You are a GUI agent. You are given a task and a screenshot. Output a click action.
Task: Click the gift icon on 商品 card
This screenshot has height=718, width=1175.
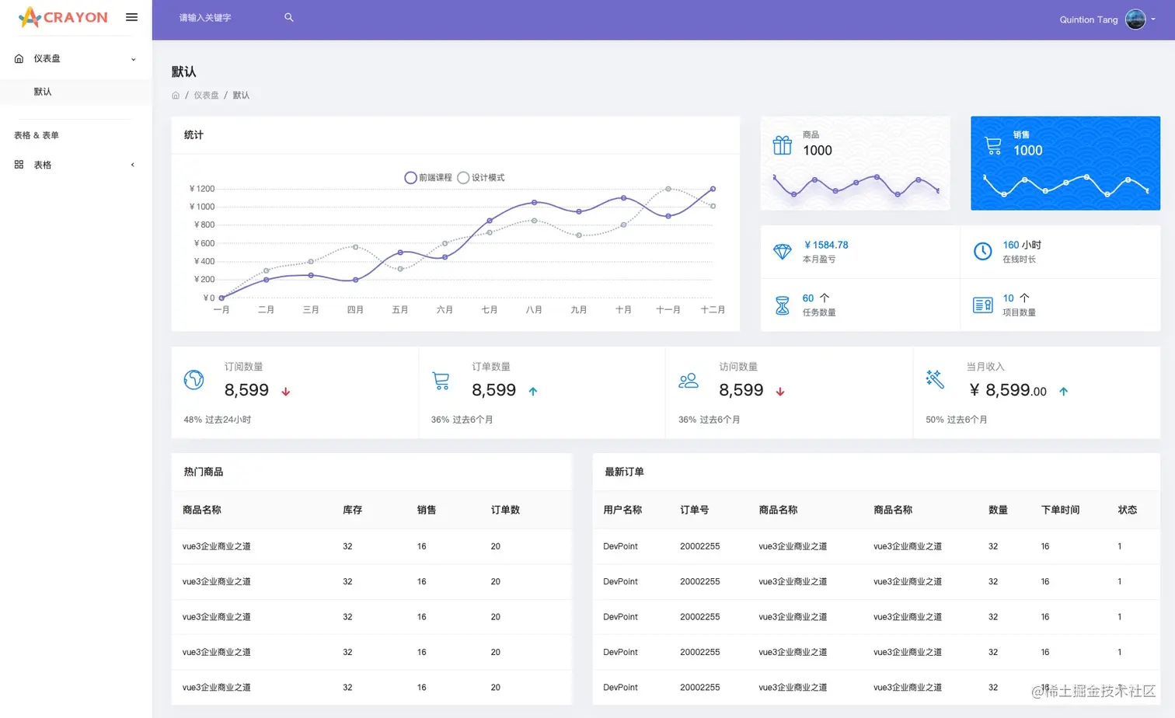(783, 145)
